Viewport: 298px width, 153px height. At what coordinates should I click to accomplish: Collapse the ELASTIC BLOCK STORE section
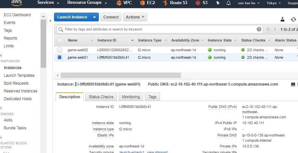1,137
